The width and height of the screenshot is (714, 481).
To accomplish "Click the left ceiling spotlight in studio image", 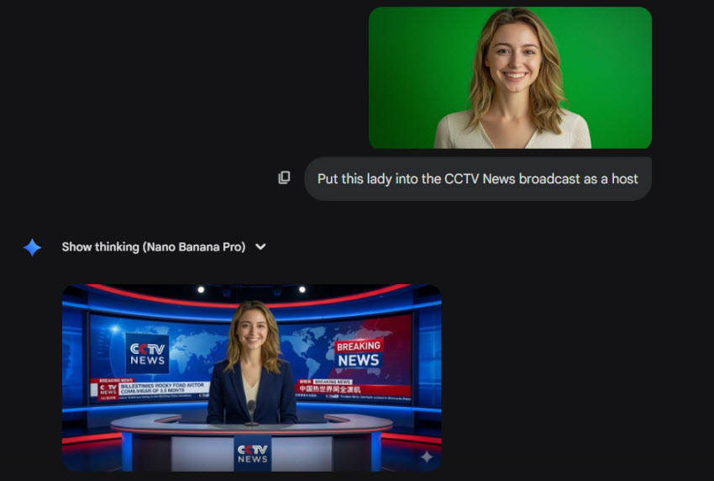I will tap(201, 290).
